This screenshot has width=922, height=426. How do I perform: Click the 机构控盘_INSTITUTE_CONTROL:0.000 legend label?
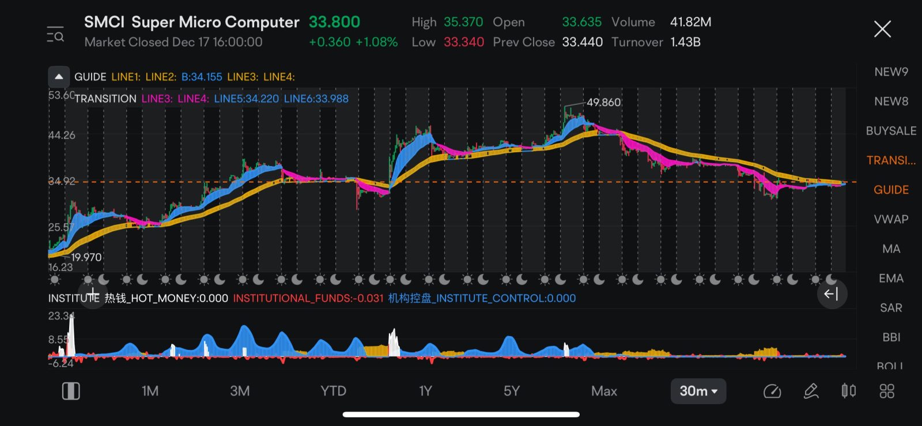(482, 298)
